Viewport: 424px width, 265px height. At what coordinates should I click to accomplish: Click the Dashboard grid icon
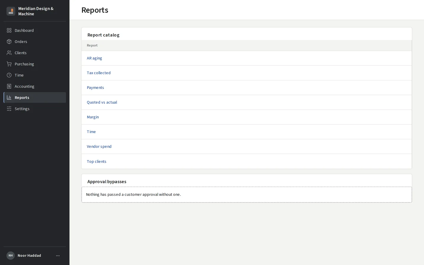click(x=9, y=30)
